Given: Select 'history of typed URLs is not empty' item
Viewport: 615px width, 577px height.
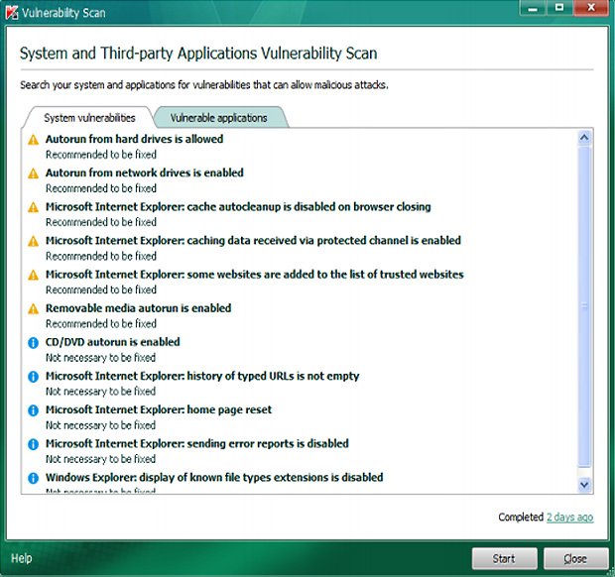Looking at the screenshot, I should 202,377.
